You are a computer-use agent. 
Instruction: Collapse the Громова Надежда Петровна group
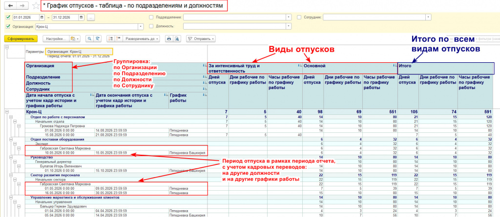point(19,126)
